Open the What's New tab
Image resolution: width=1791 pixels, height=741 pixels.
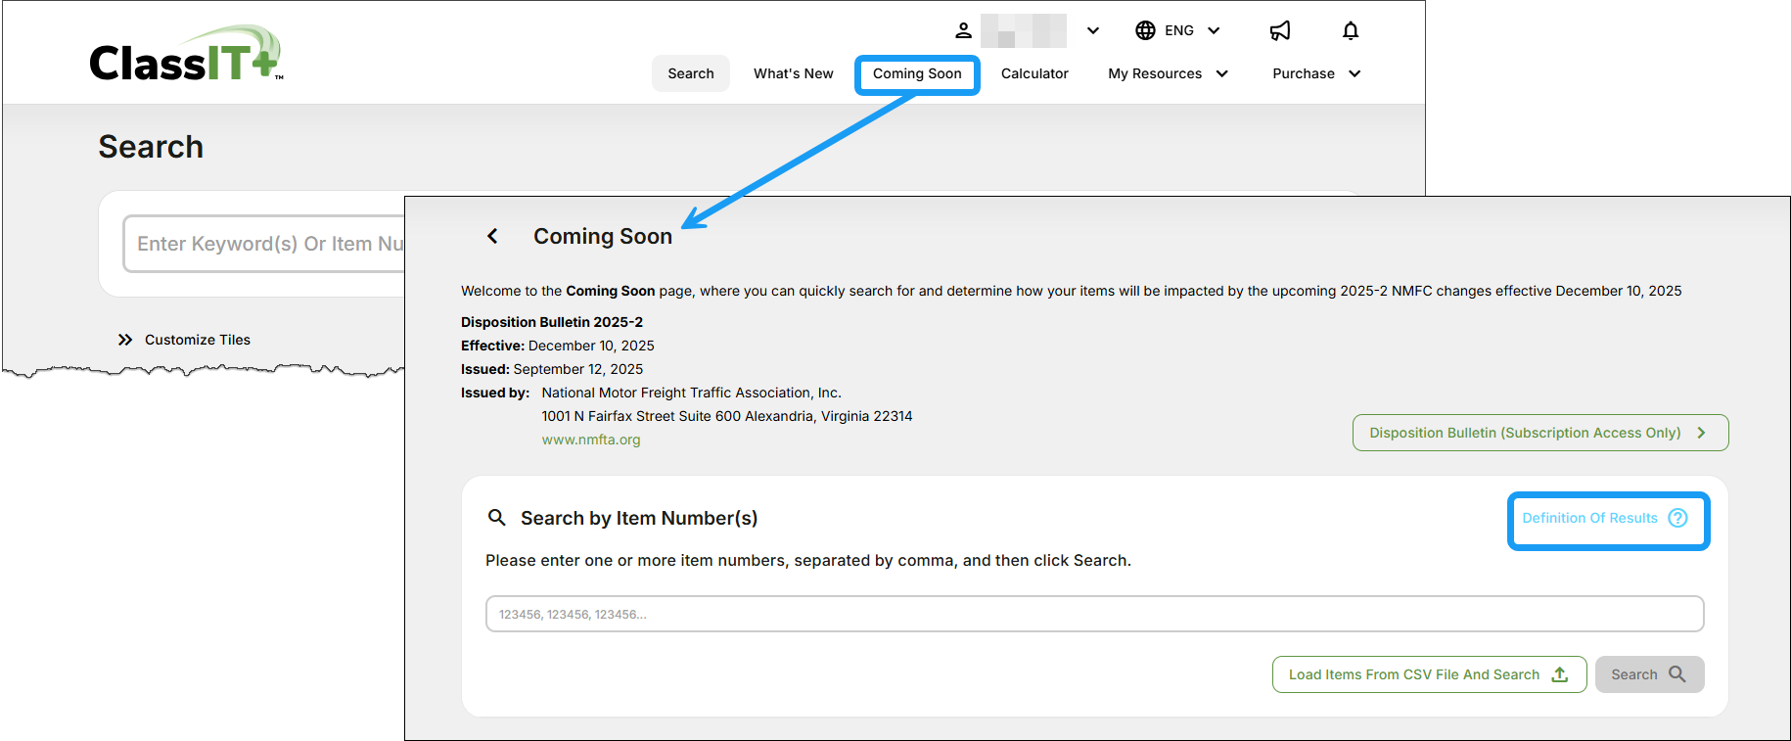pos(793,73)
